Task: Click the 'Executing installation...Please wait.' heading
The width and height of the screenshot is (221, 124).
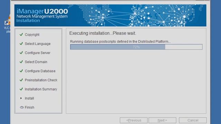Action: [103, 33]
